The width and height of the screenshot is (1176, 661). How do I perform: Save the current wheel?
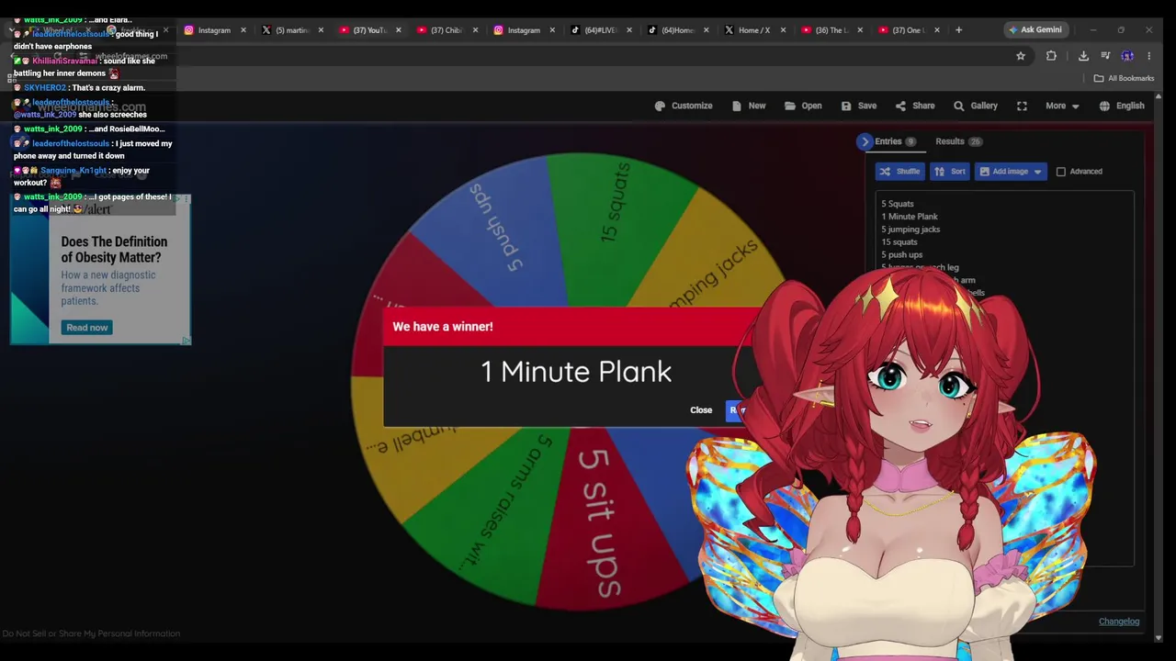(859, 106)
